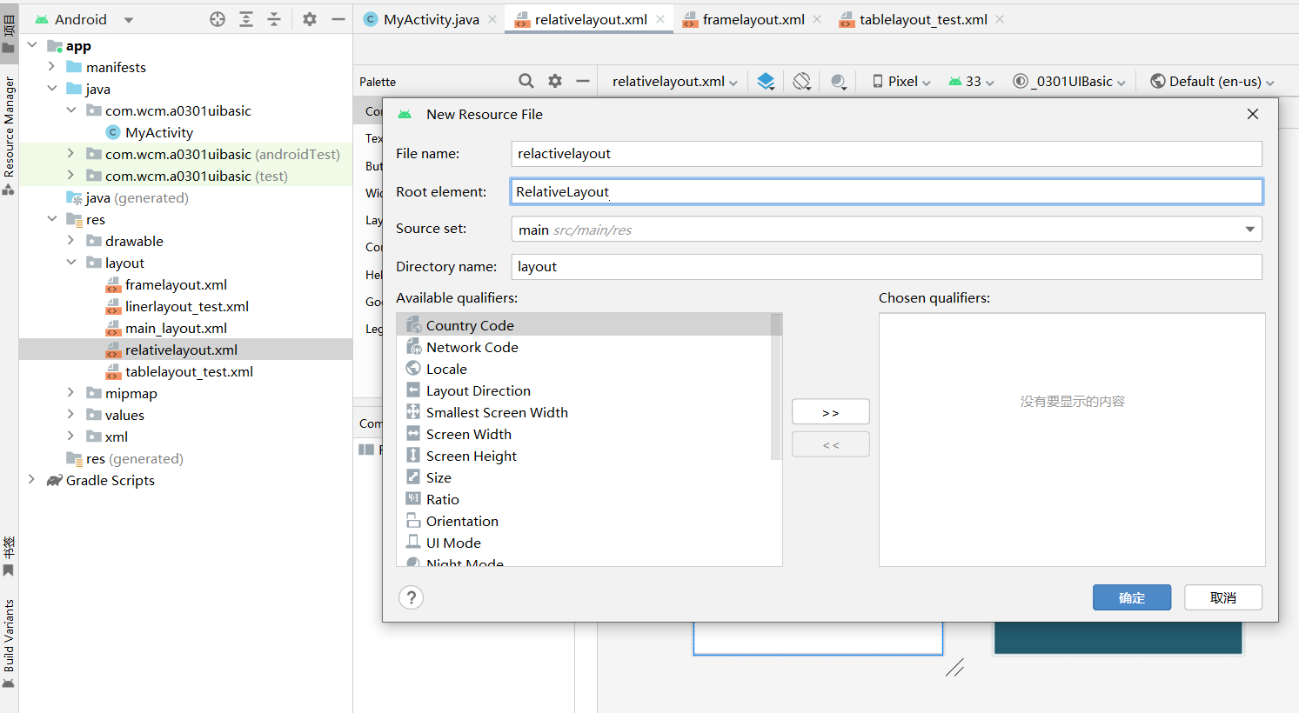This screenshot has width=1299, height=713.
Task: Open the design surface layers icon
Action: click(x=766, y=81)
